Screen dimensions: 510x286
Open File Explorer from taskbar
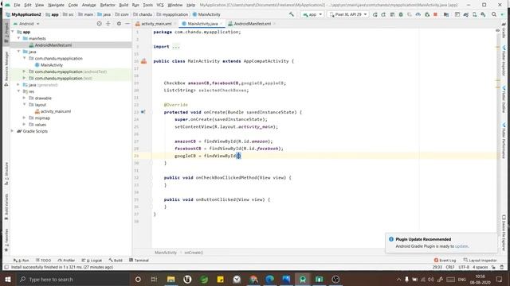tap(171, 279)
